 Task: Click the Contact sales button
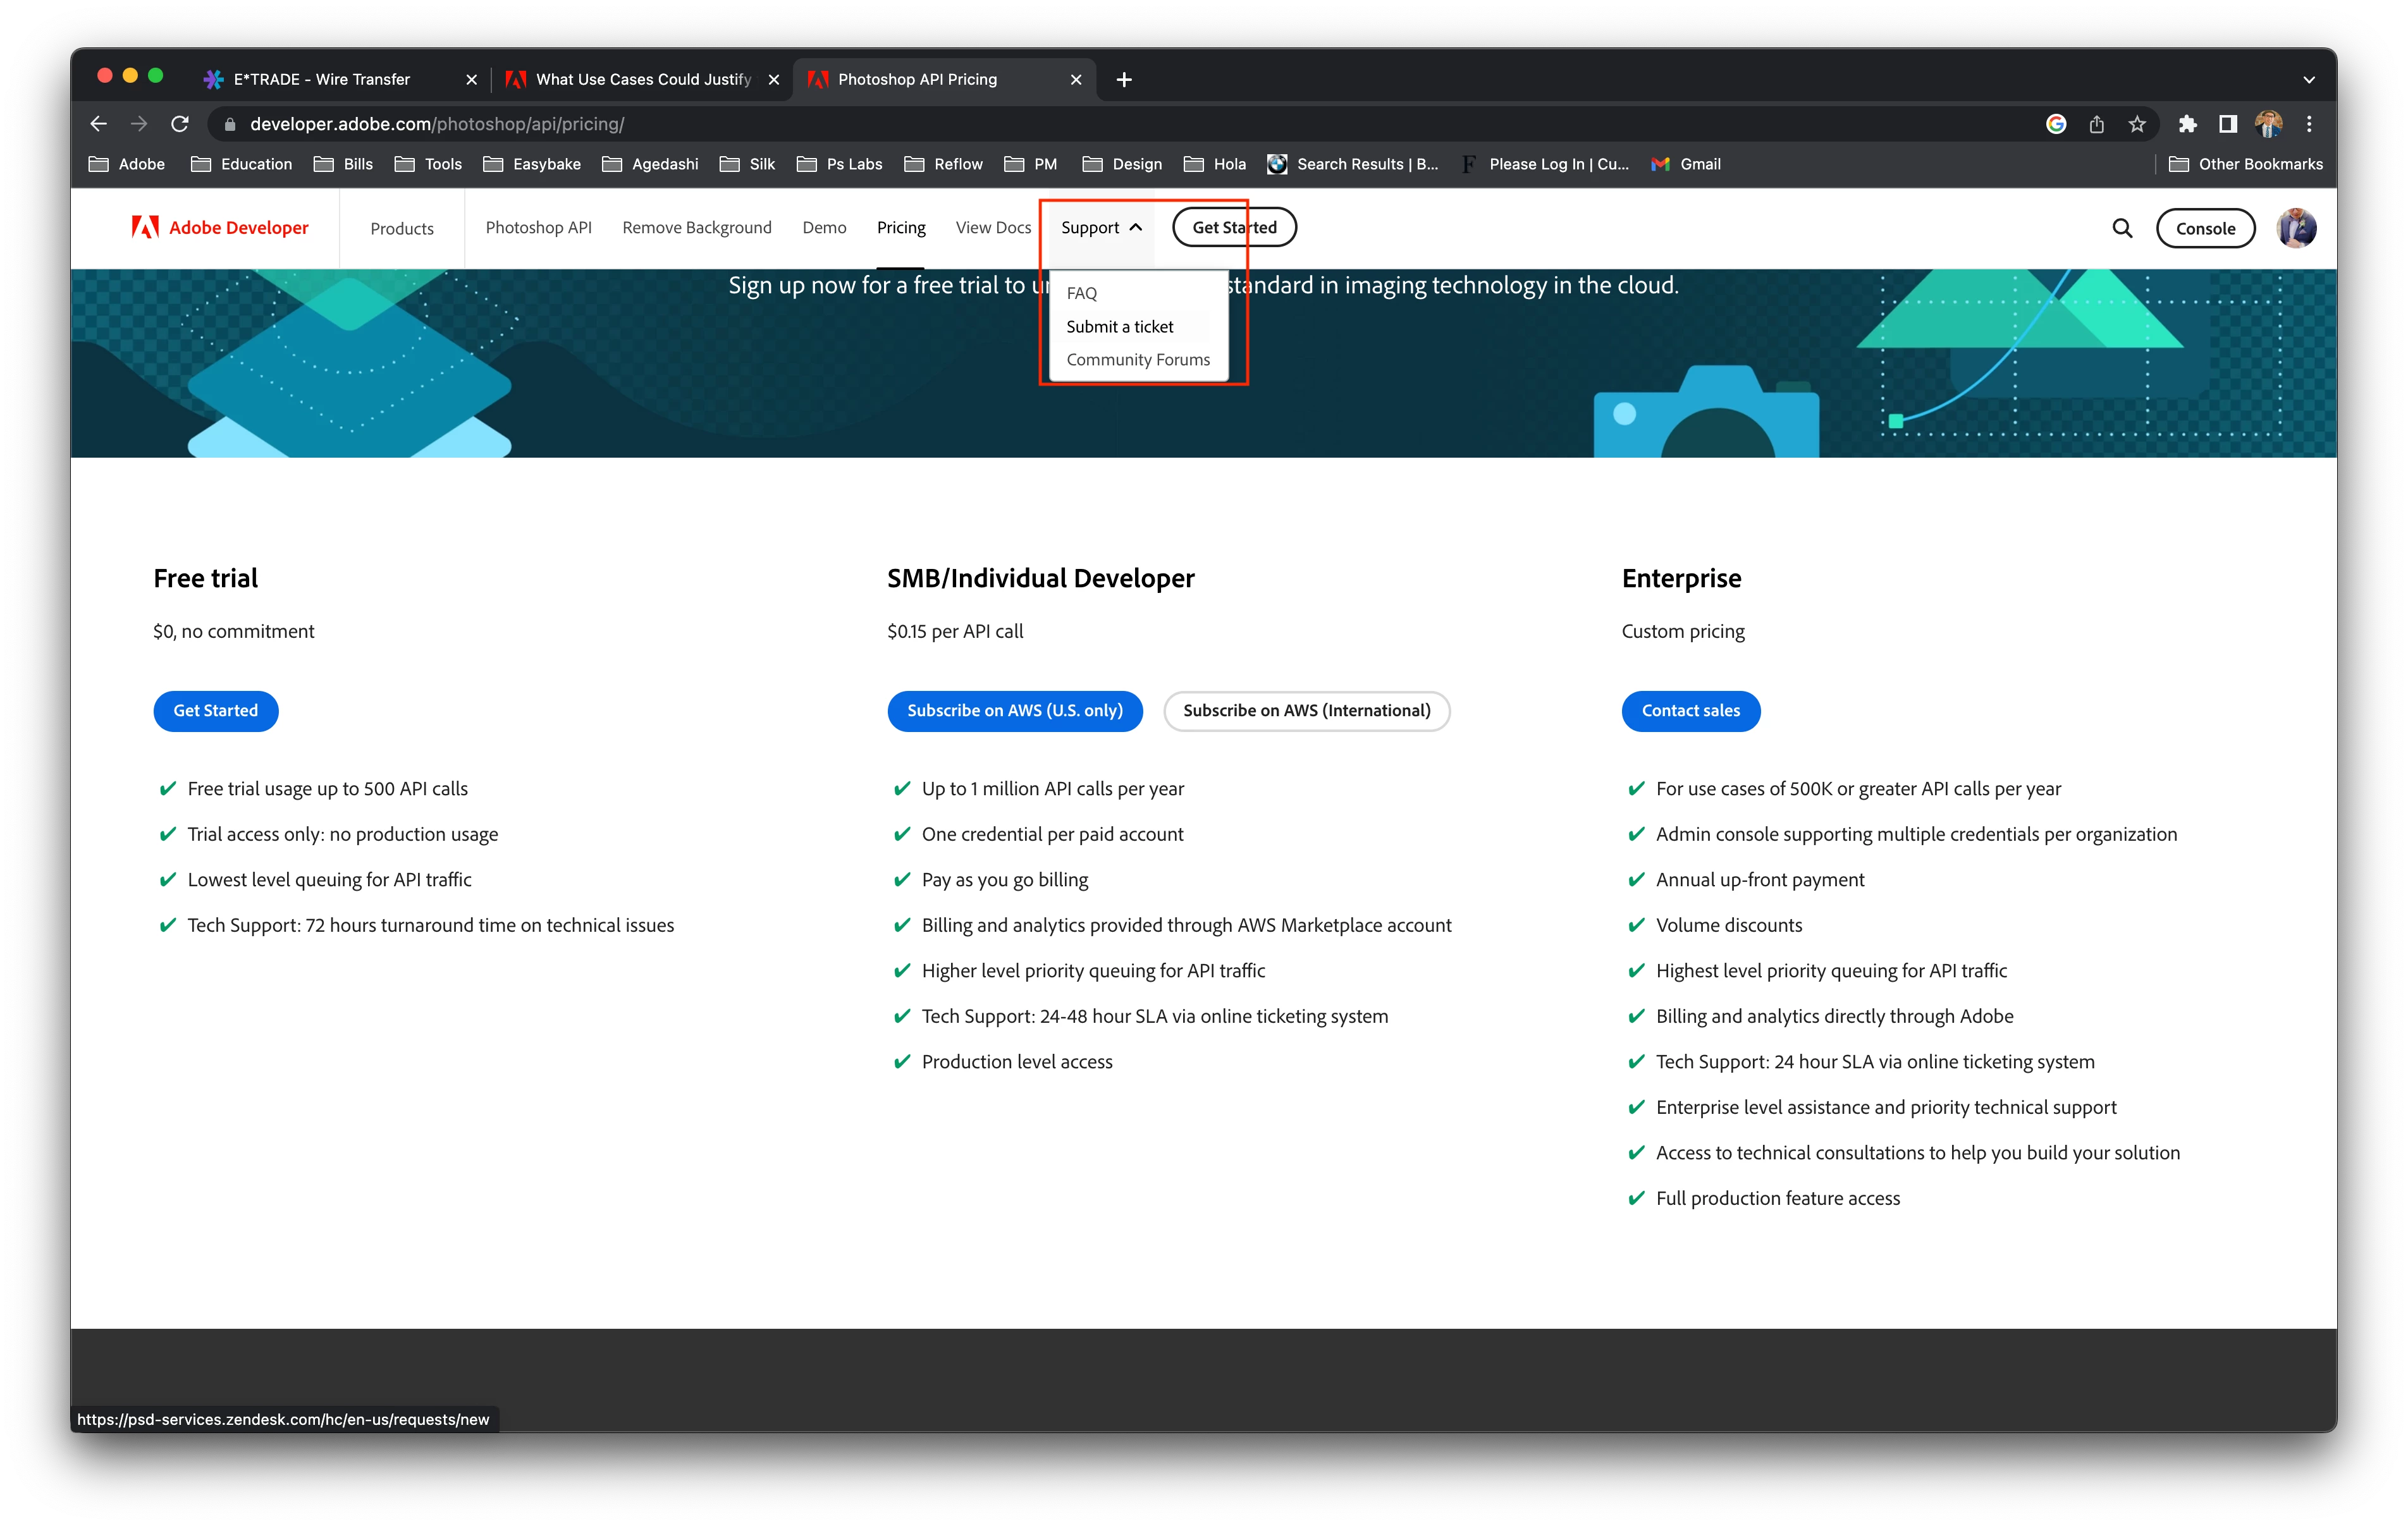1690,711
